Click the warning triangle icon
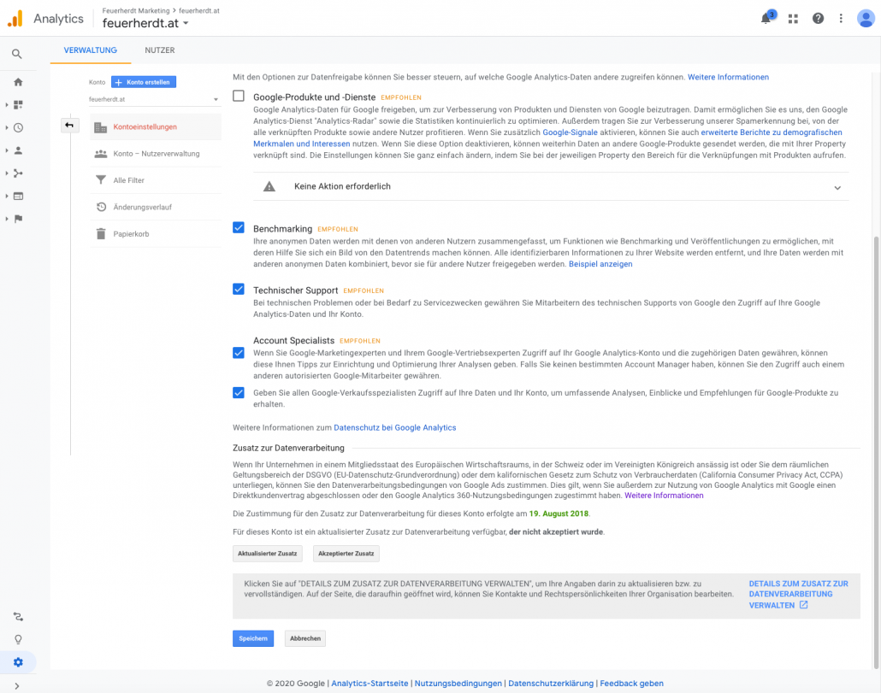Image resolution: width=881 pixels, height=693 pixels. pyautogui.click(x=269, y=187)
